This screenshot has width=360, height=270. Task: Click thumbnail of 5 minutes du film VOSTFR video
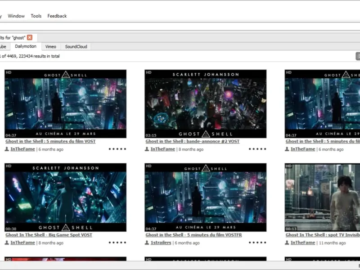(206, 197)
